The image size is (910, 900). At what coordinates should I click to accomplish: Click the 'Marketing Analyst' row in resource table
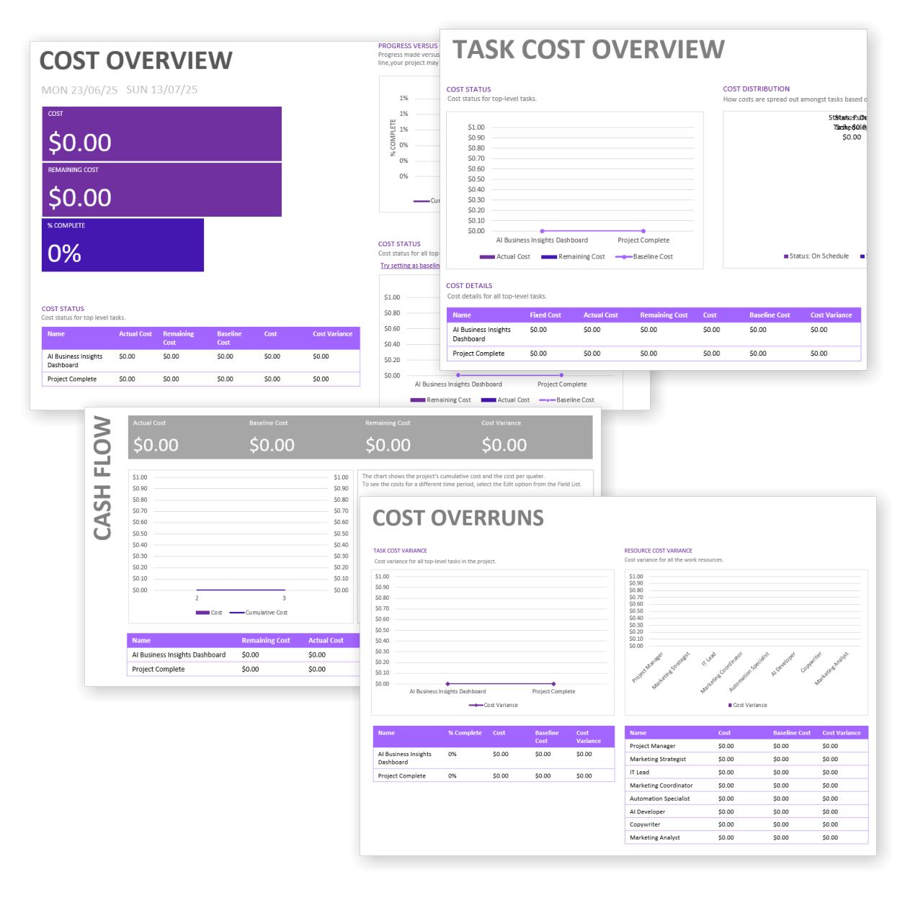(x=746, y=837)
